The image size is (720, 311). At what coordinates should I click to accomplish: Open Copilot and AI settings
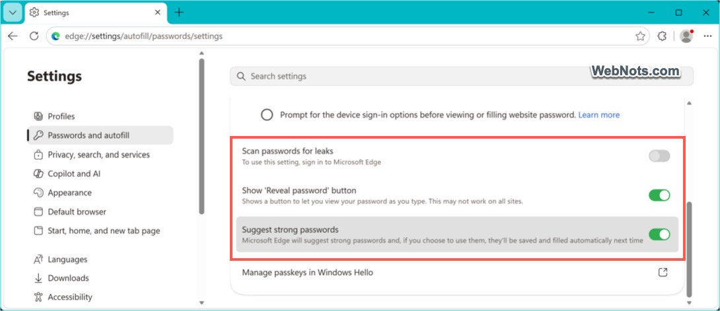coord(100,174)
